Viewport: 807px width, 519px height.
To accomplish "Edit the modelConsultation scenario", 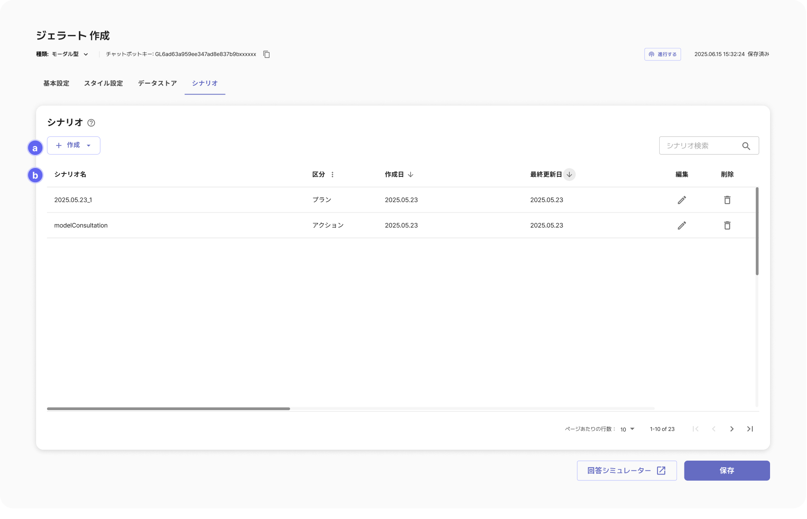I will click(x=681, y=225).
